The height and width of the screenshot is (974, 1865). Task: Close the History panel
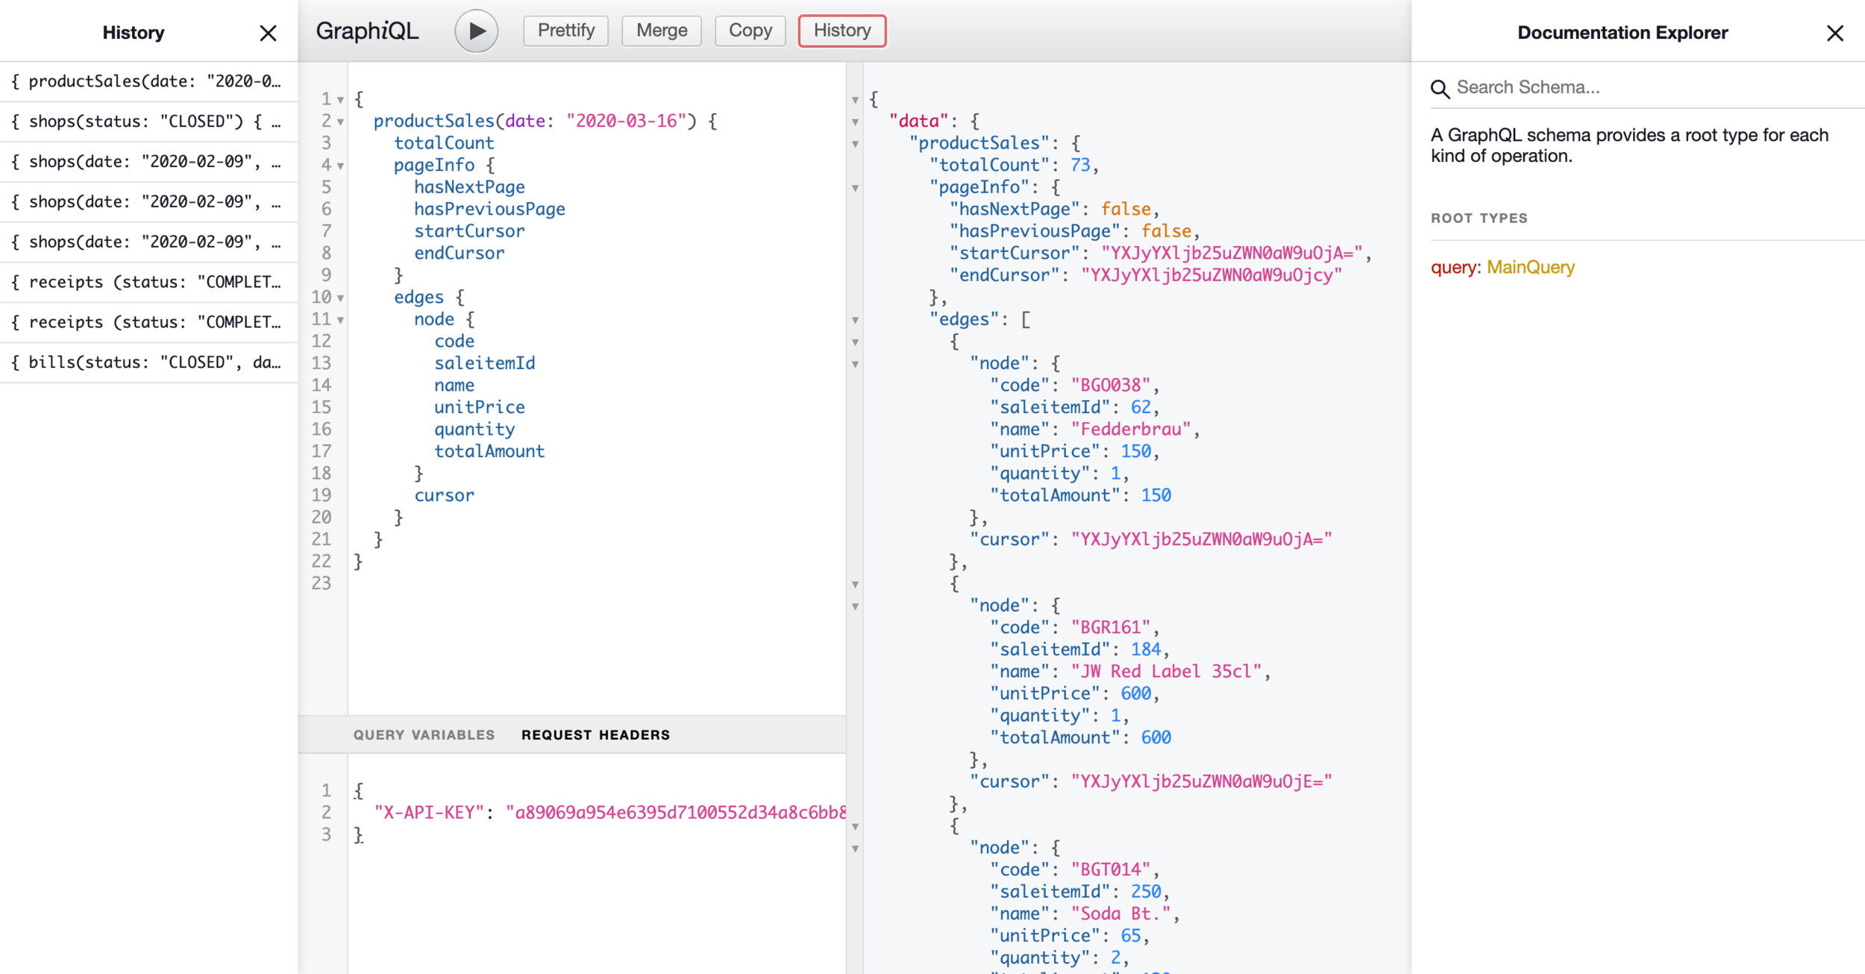[268, 33]
